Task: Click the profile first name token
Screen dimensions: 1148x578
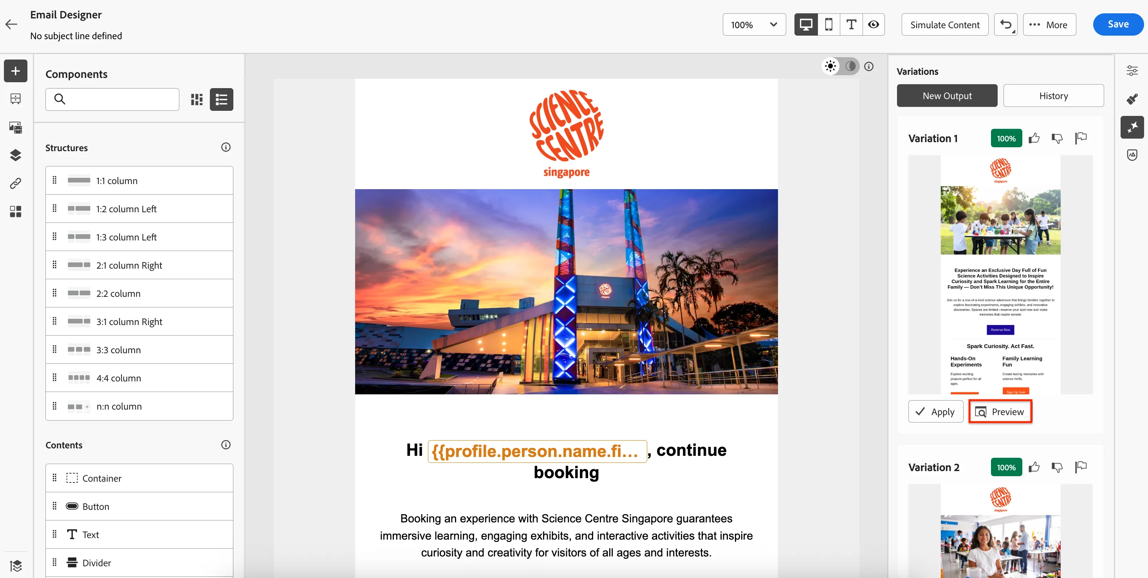Action: tap(537, 452)
